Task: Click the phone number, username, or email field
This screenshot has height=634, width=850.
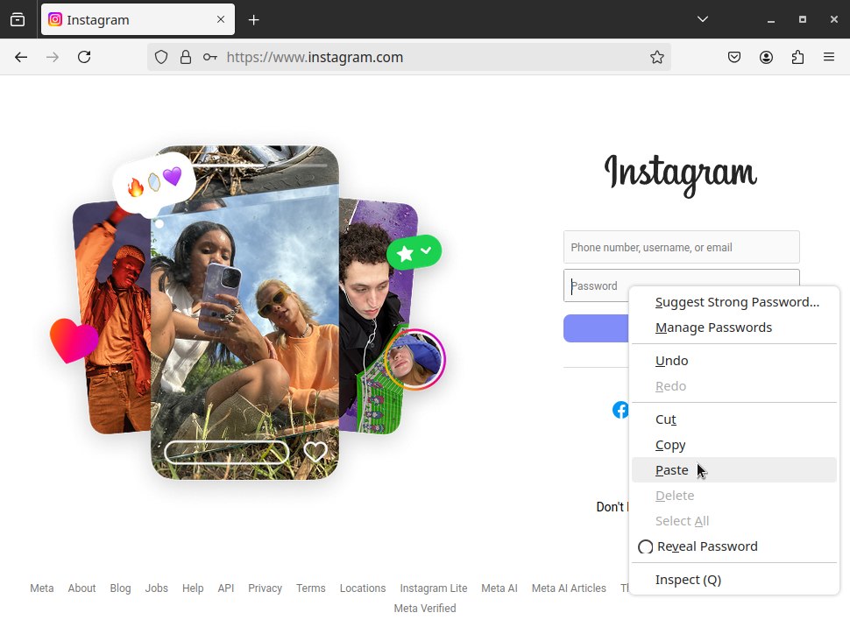Action: 682,247
